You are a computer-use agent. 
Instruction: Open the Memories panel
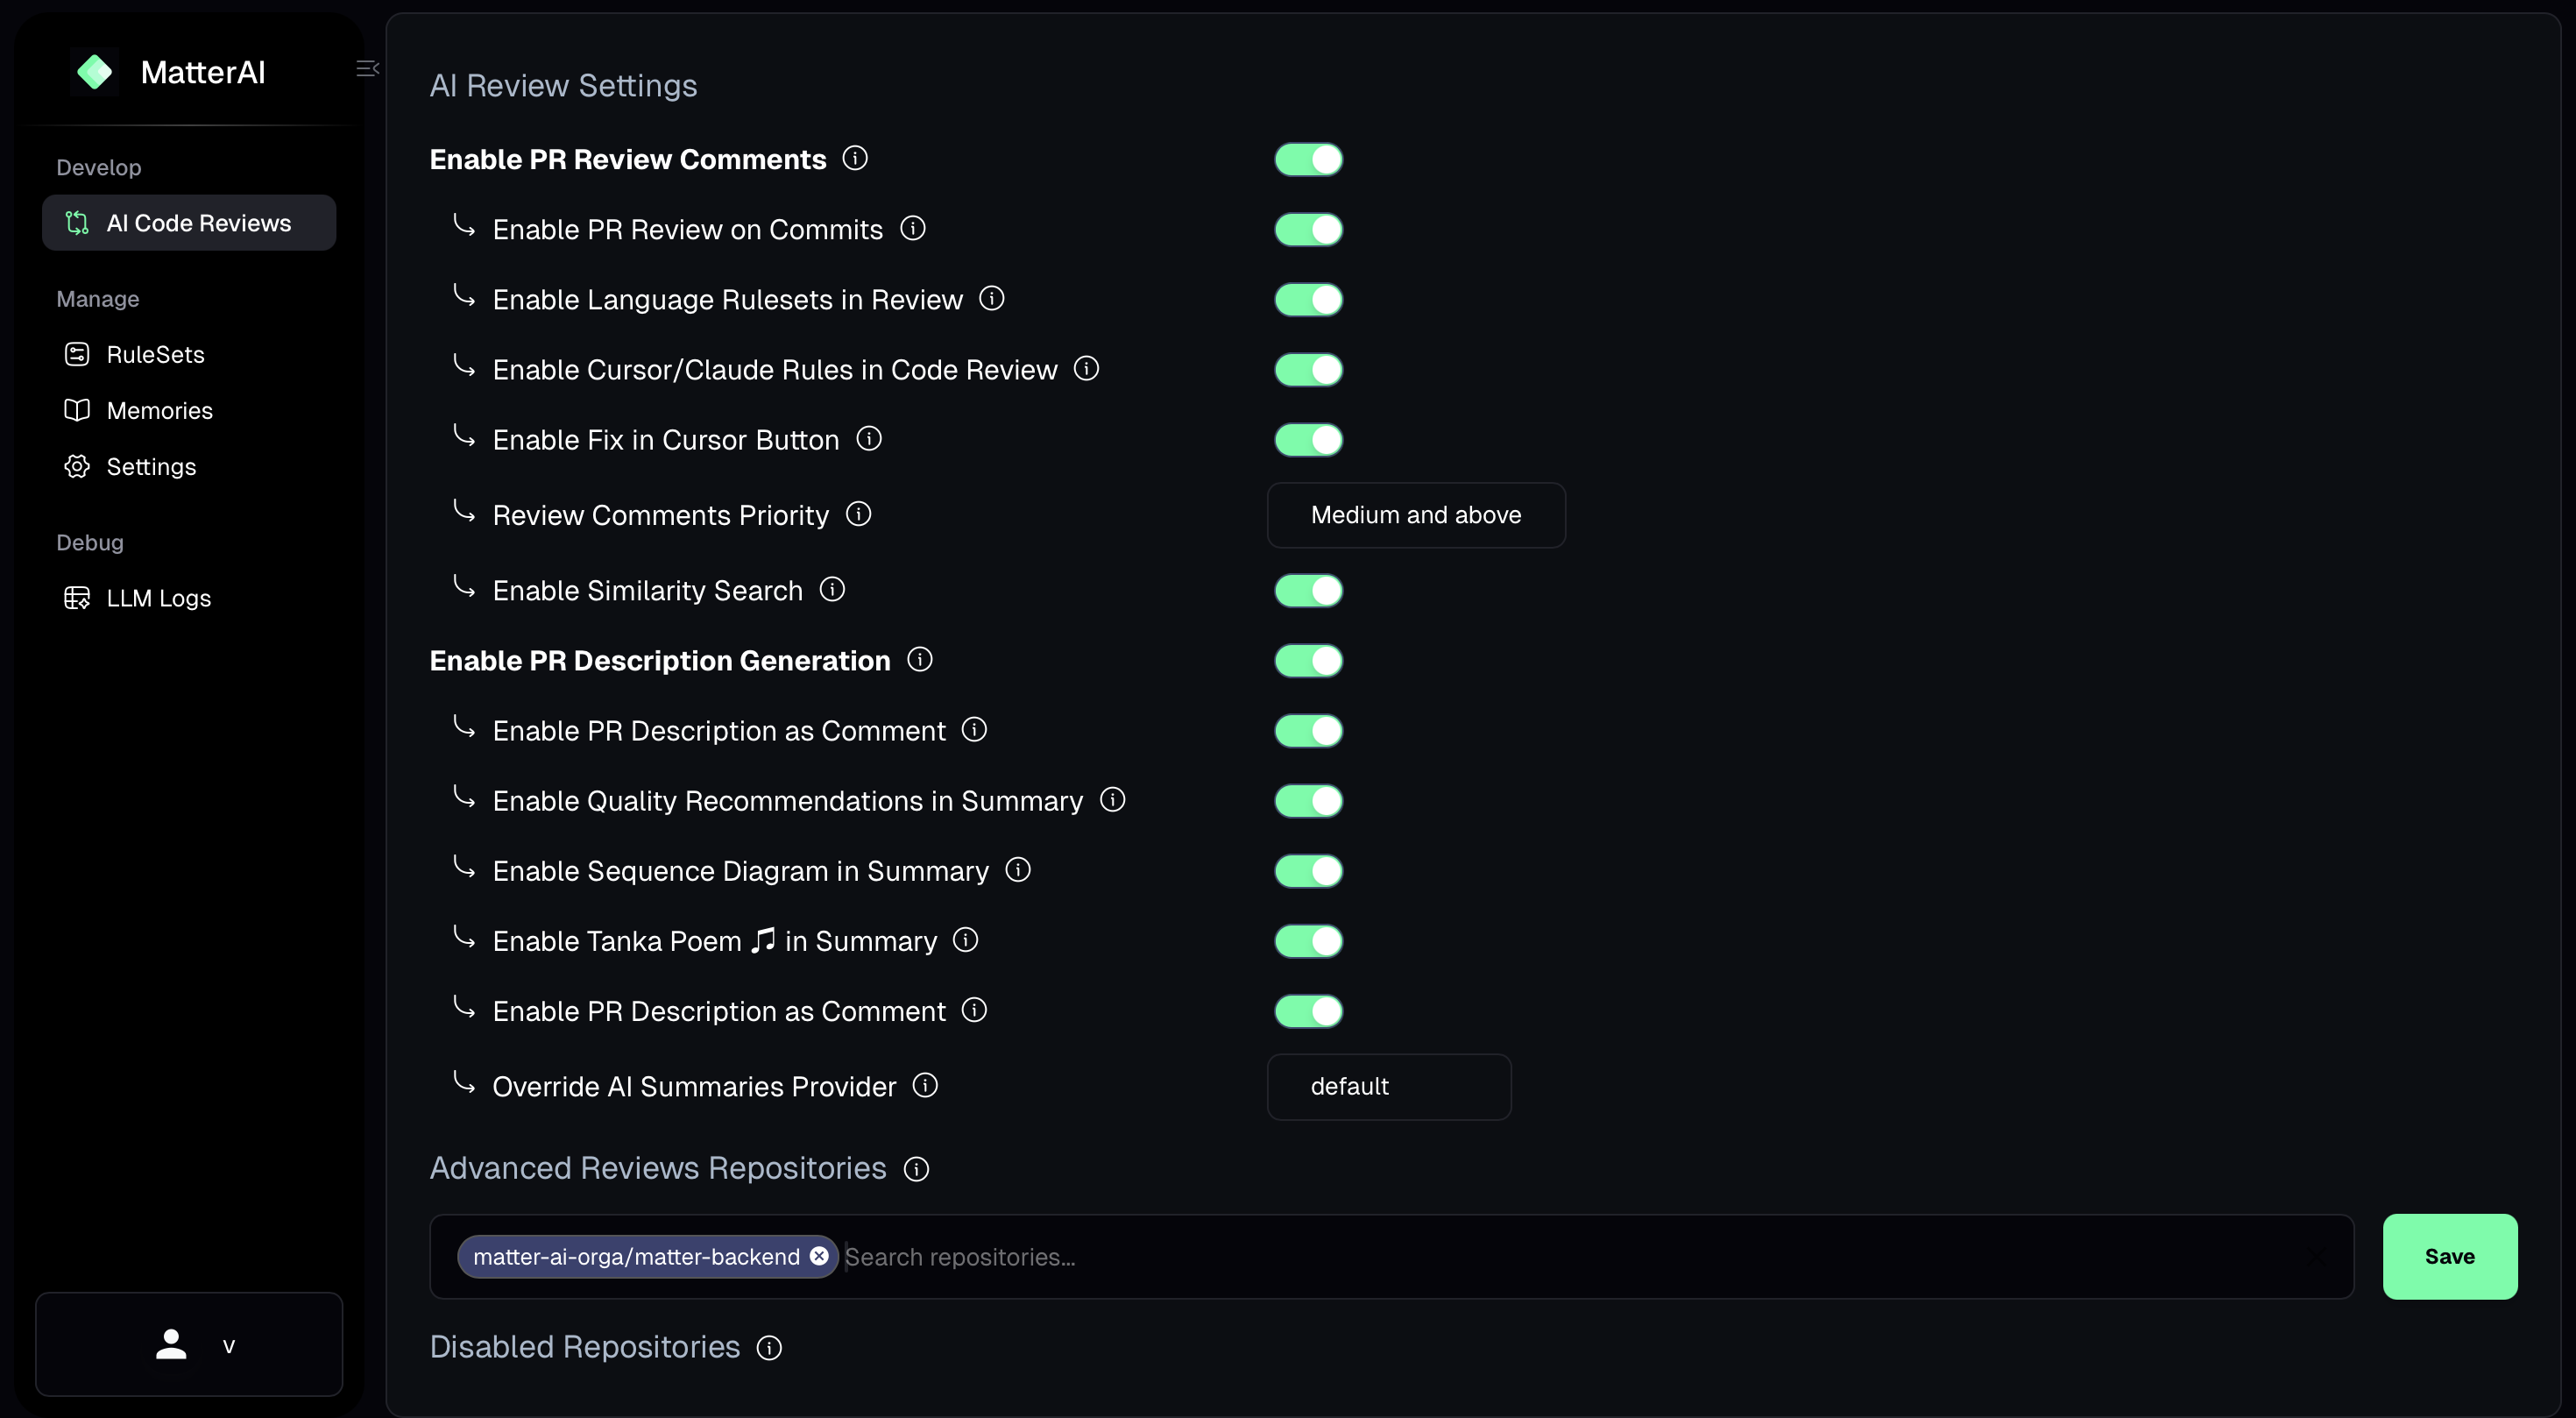pos(159,410)
